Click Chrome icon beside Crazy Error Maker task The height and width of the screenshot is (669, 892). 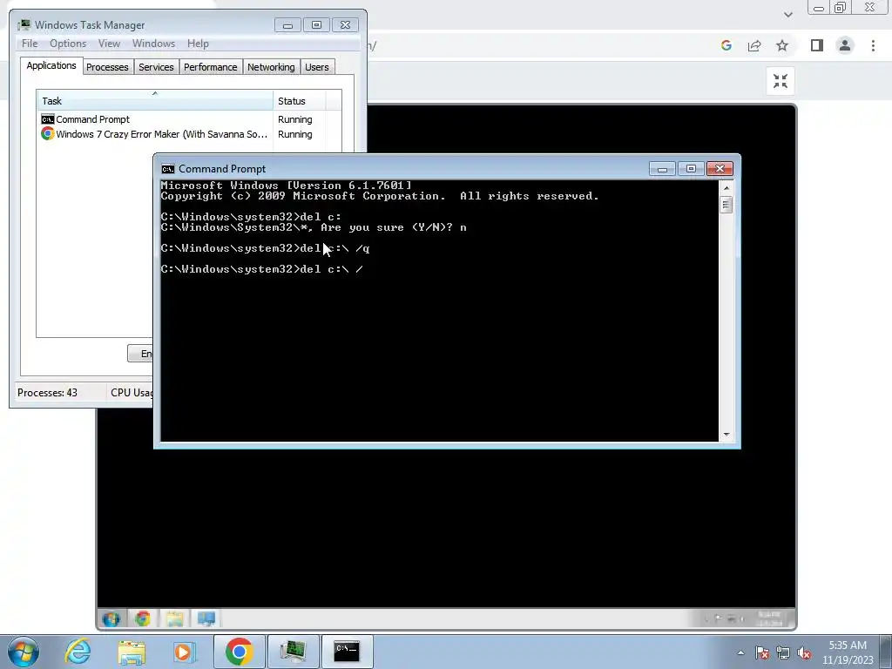(47, 133)
